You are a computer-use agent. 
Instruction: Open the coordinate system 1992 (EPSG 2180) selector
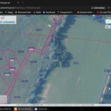pos(38,105)
